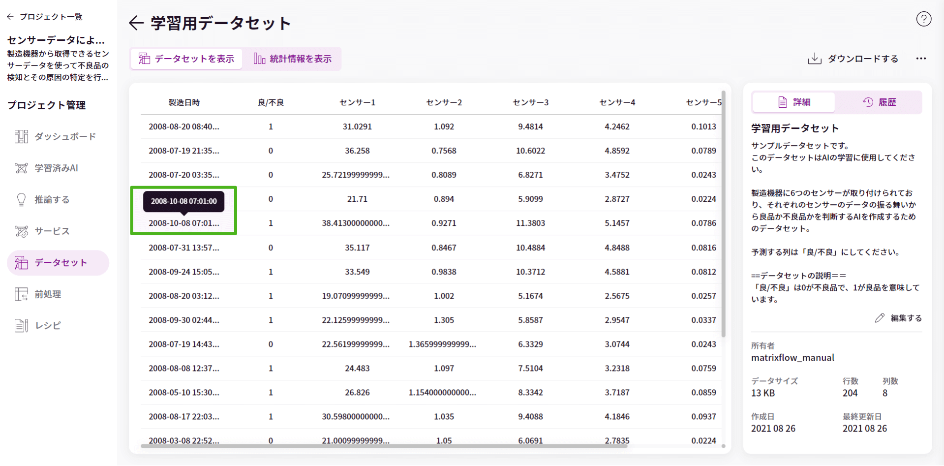Click the 前処理 sidebar icon

(x=21, y=294)
